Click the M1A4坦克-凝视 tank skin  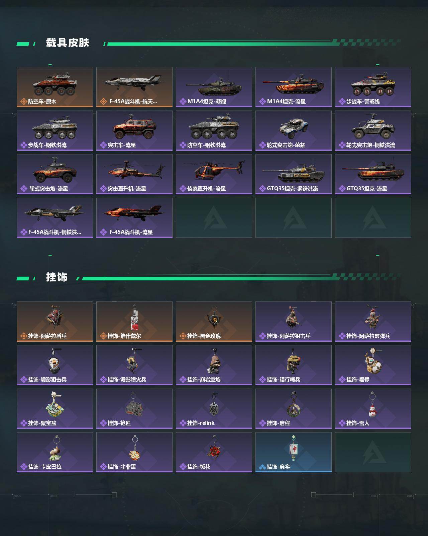pos(214,87)
